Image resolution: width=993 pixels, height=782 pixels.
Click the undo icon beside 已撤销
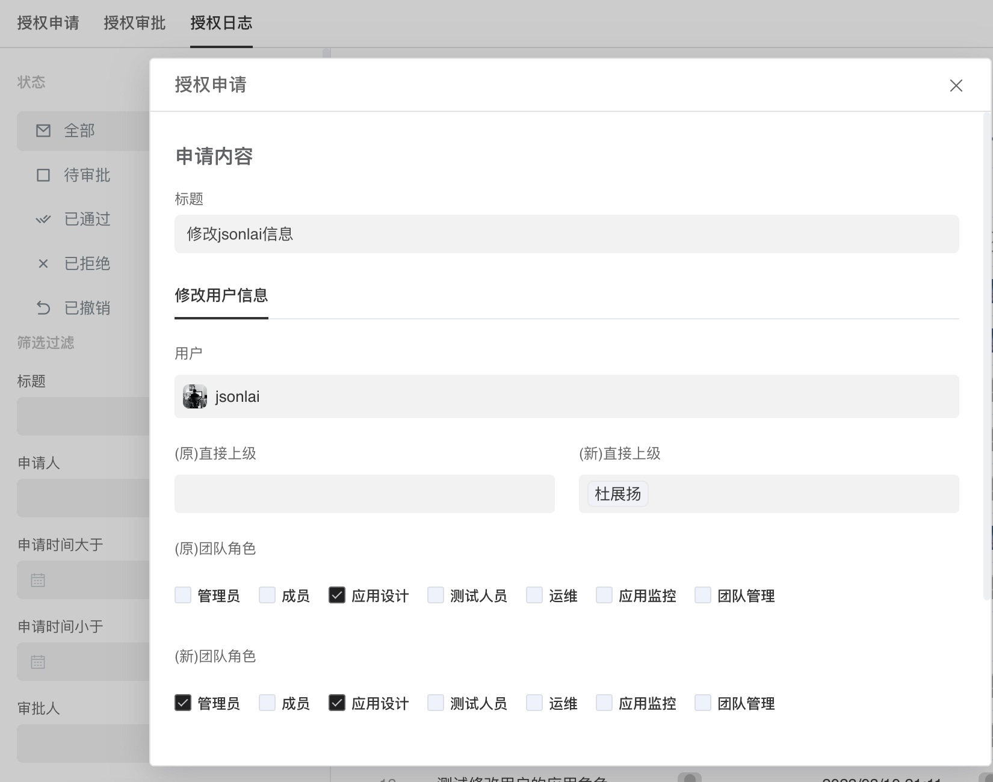43,308
